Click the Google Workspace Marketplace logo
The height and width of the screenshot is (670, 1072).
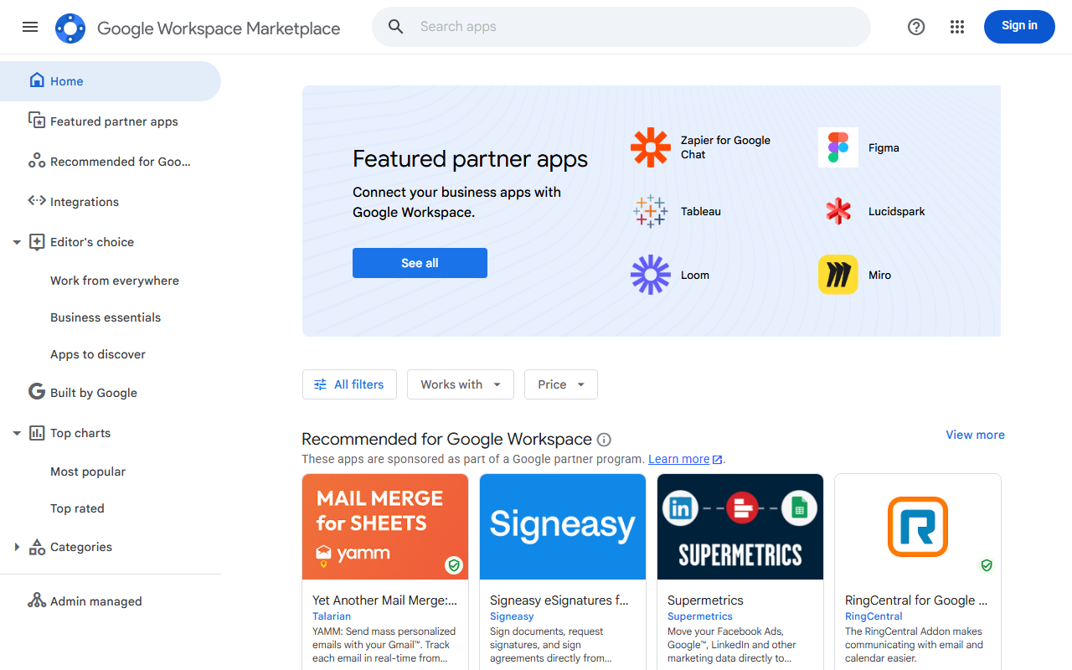(x=70, y=28)
